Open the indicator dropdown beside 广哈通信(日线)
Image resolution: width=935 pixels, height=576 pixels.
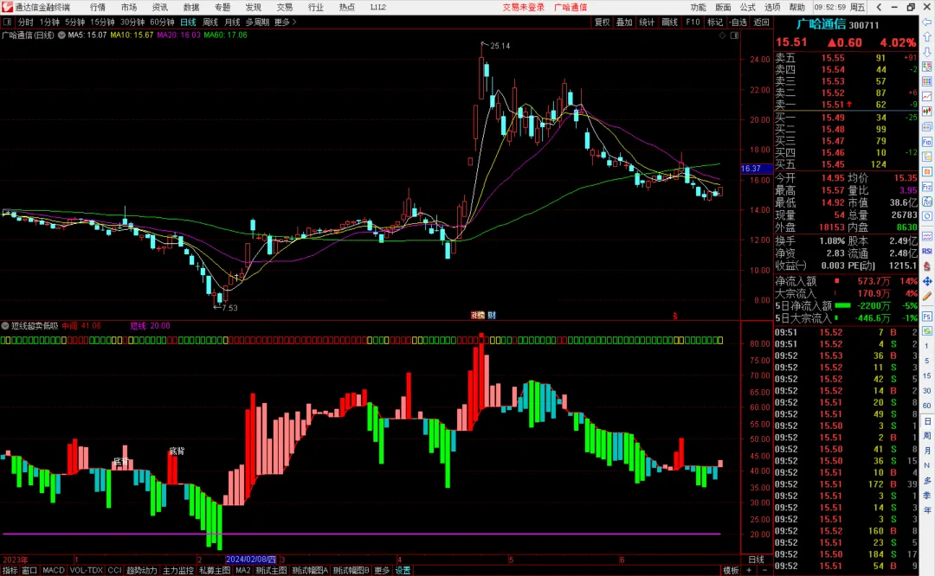[x=61, y=35]
